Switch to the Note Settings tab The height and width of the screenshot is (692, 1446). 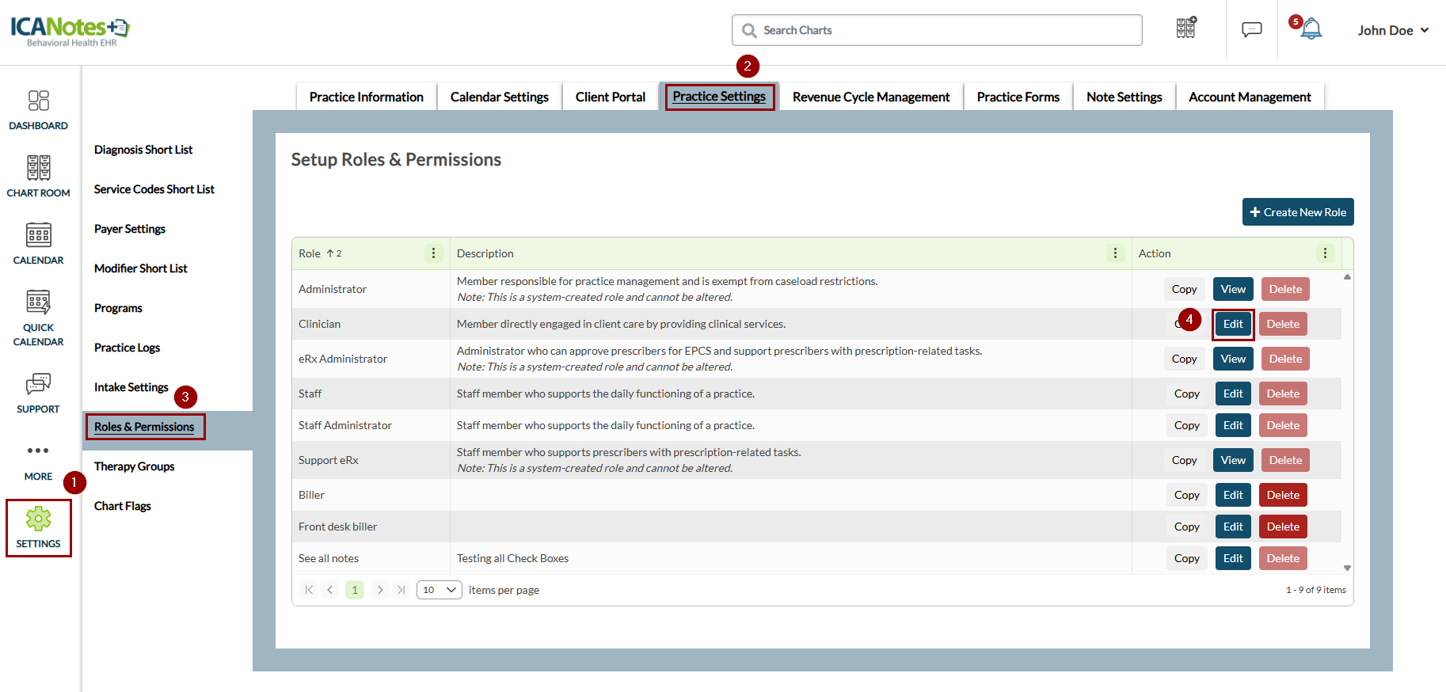point(1124,97)
